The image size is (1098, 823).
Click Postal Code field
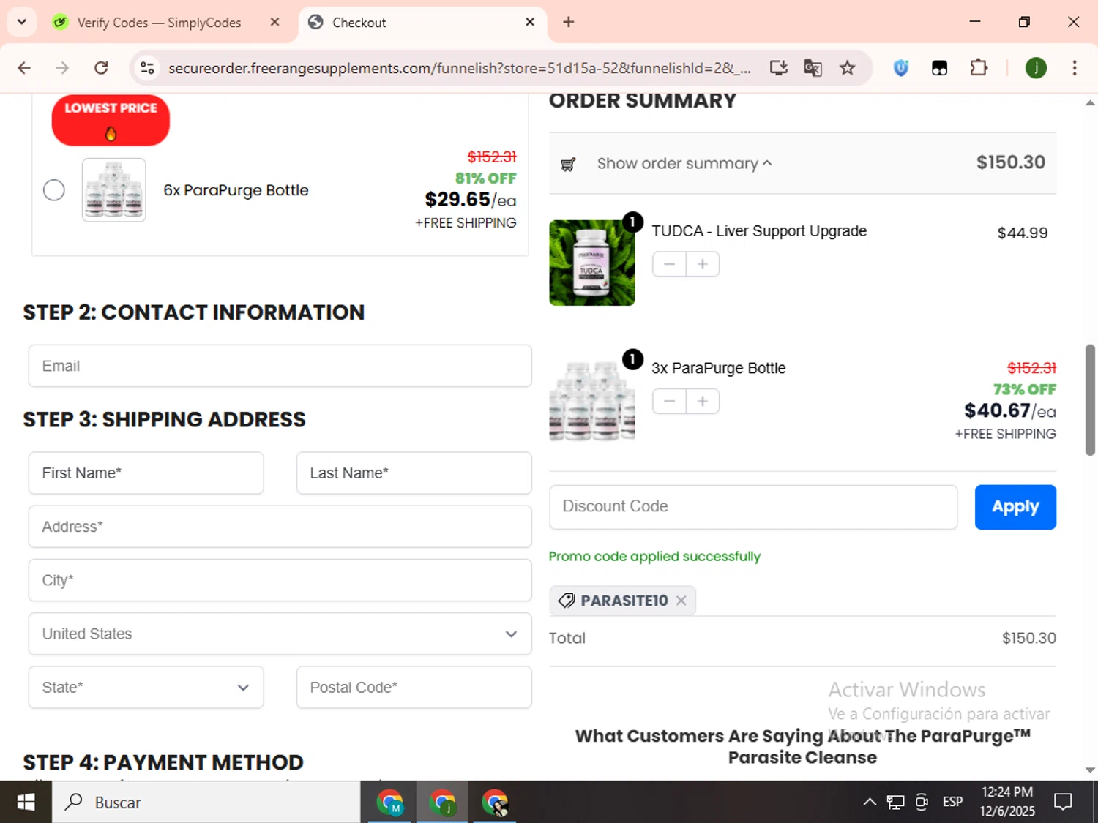pyautogui.click(x=414, y=687)
